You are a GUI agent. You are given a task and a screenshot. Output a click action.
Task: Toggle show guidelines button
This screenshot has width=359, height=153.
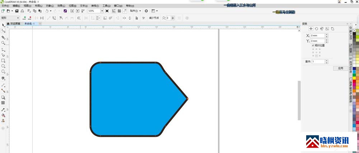point(125,11)
